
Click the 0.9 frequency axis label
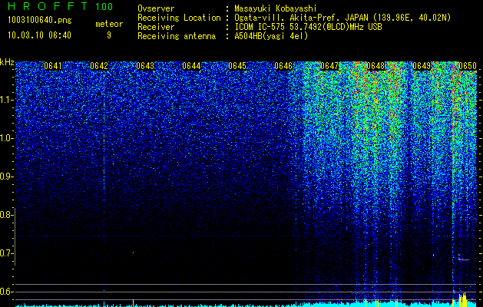click(x=6, y=177)
